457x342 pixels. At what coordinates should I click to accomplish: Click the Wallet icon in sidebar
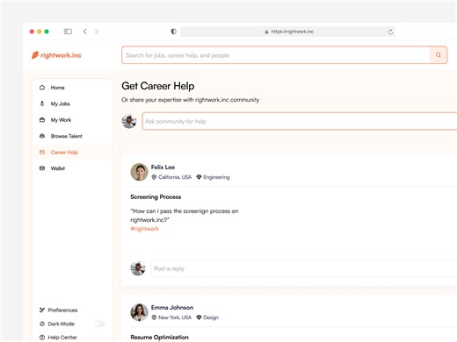point(42,168)
